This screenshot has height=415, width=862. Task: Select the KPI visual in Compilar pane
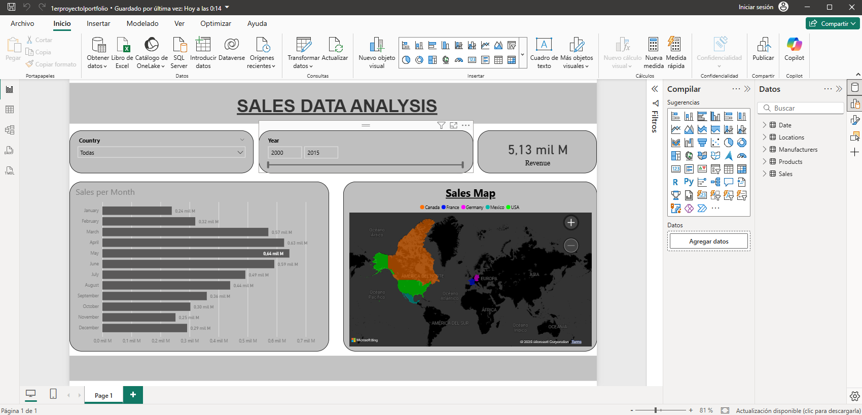point(702,169)
